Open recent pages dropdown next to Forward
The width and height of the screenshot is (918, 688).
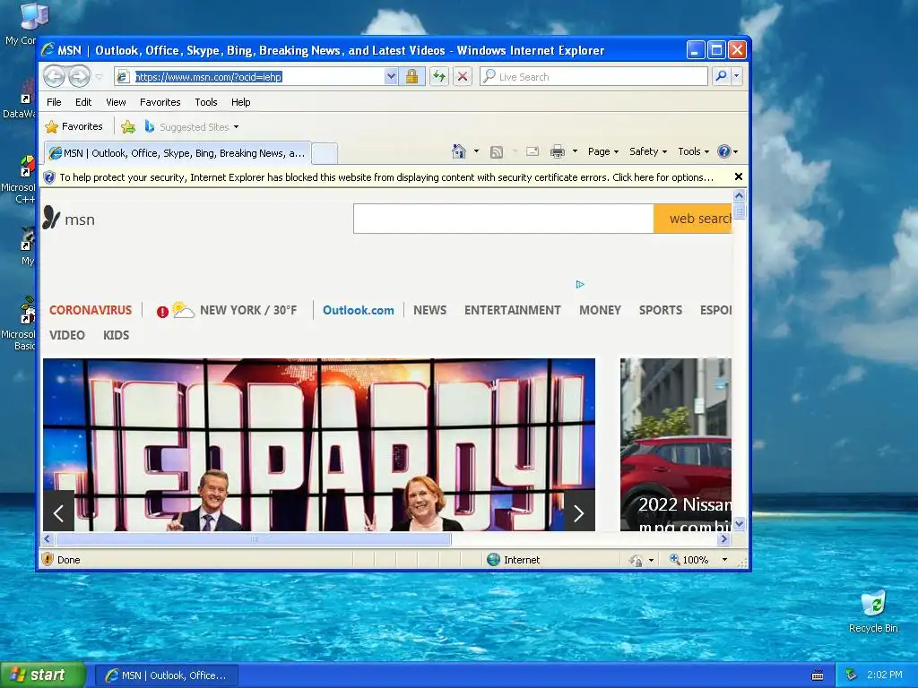(x=99, y=77)
